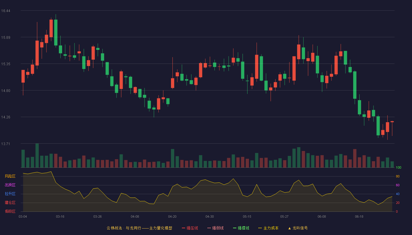This screenshot has height=235, width=412.
Task: Click the 04-08 date label
Action: tap(135, 216)
